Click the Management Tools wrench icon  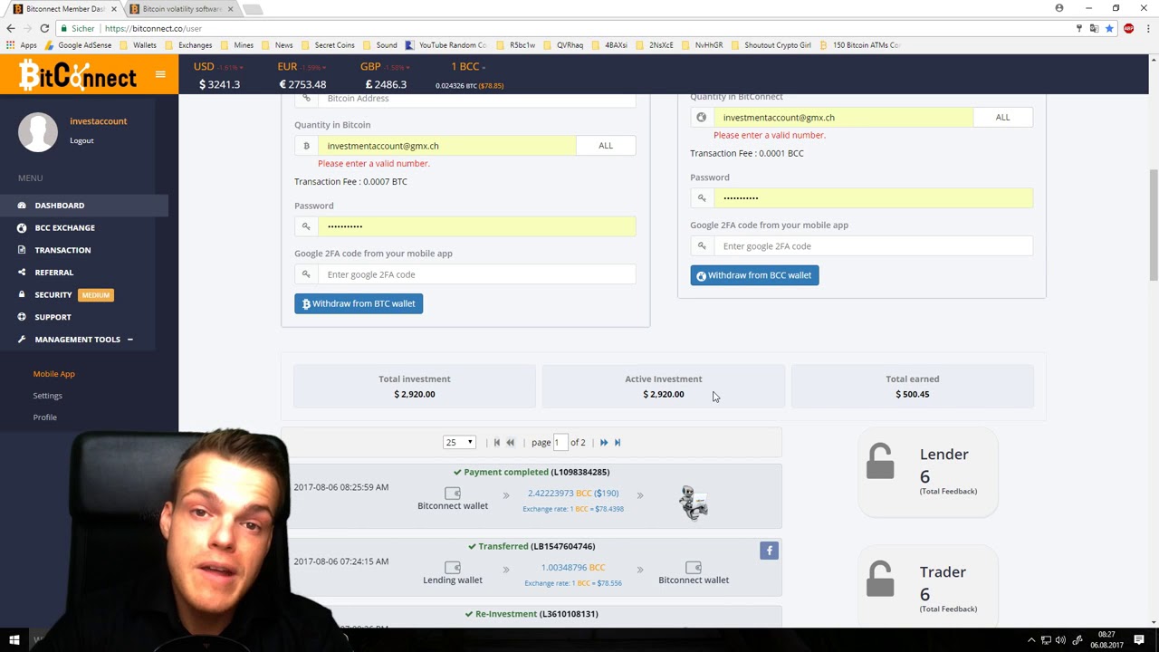22,339
